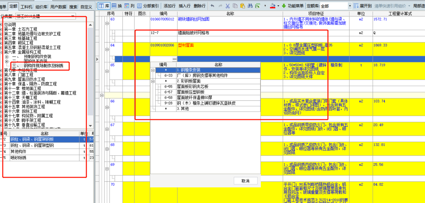Click the 换 swap toolbar icon

(x=116, y=6)
